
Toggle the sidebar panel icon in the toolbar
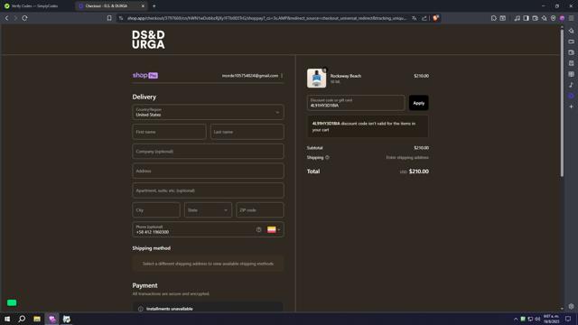526,18
